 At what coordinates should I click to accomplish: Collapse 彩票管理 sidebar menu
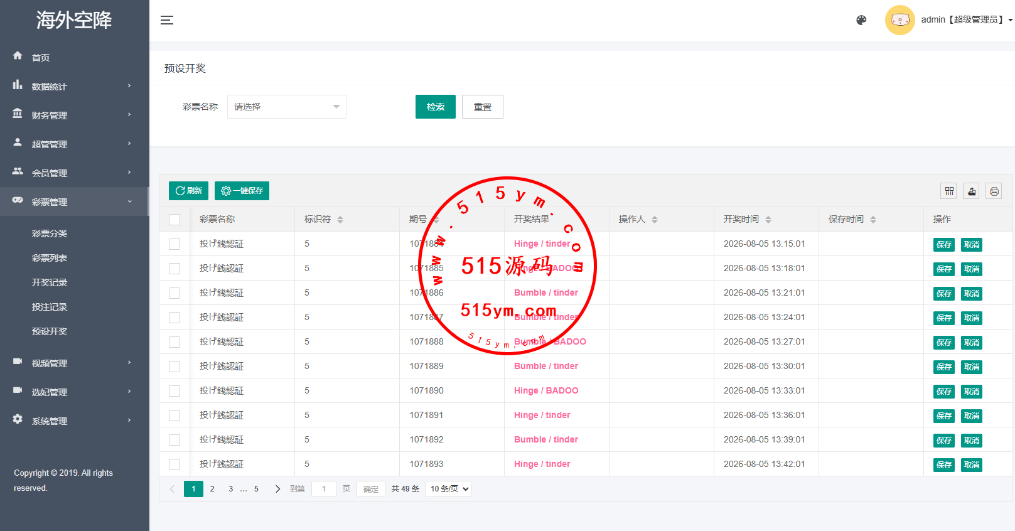pyautogui.click(x=75, y=201)
